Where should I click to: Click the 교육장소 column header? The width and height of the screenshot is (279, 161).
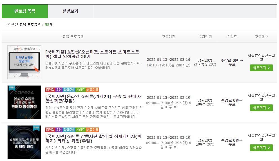[x=261, y=37]
